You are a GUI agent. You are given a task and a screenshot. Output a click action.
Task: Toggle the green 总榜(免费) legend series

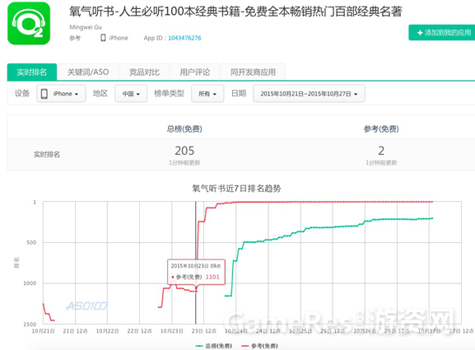214,346
